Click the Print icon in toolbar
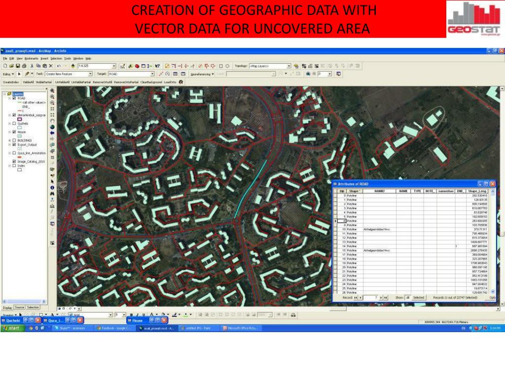This screenshot has width=505, height=379. (25, 66)
